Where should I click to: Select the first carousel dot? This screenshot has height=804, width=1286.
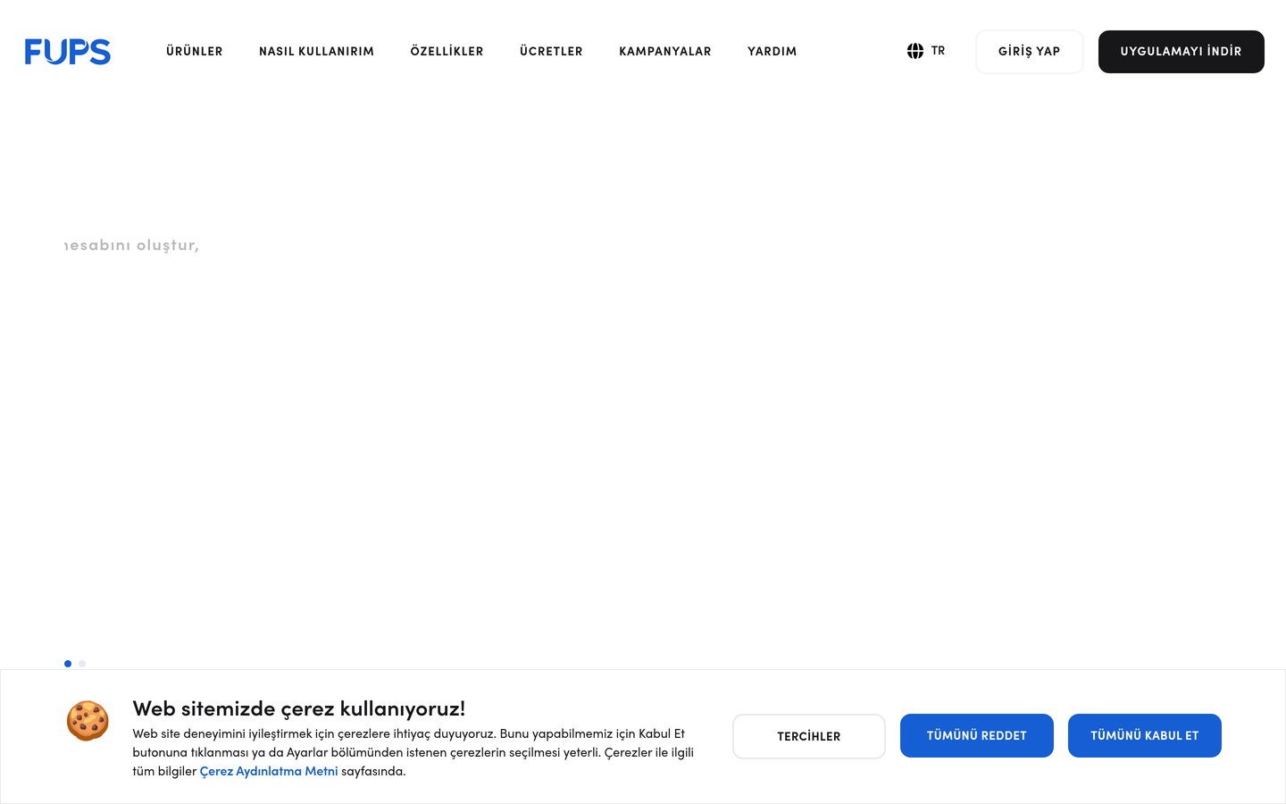(68, 664)
